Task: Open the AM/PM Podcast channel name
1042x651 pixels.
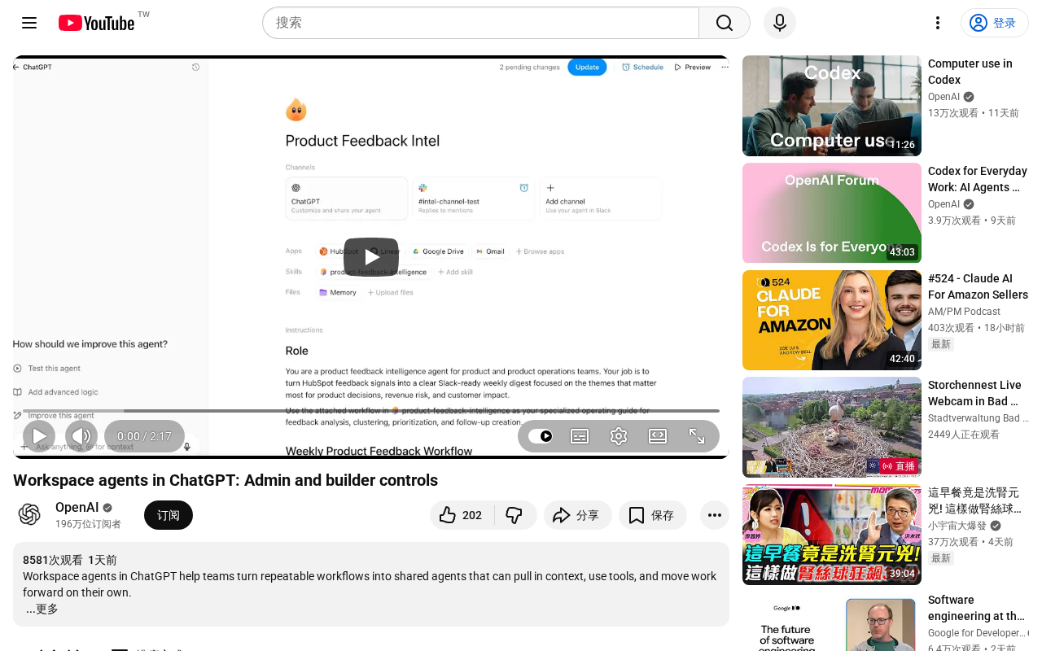Action: click(x=964, y=312)
